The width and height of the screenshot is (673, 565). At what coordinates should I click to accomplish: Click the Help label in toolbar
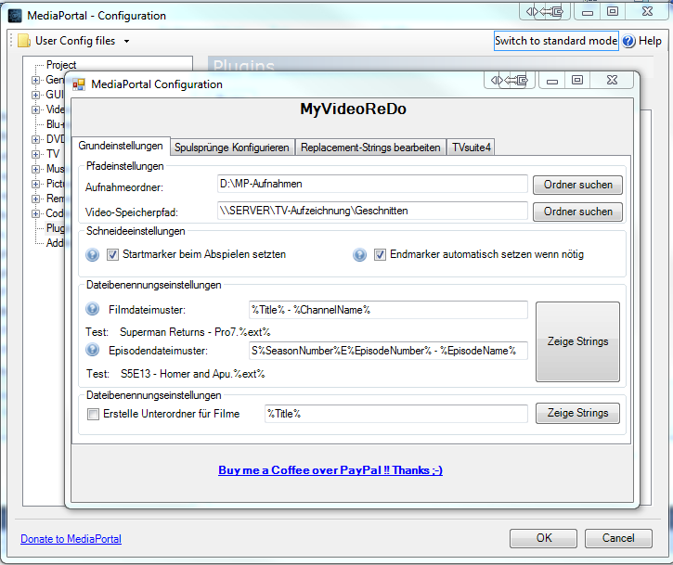(650, 41)
